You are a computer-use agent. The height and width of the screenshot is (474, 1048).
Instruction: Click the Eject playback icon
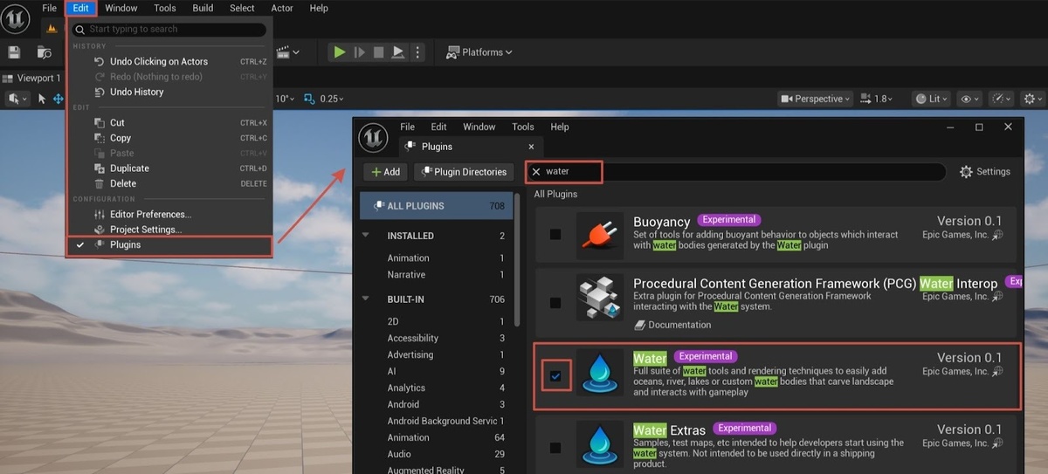click(x=398, y=52)
